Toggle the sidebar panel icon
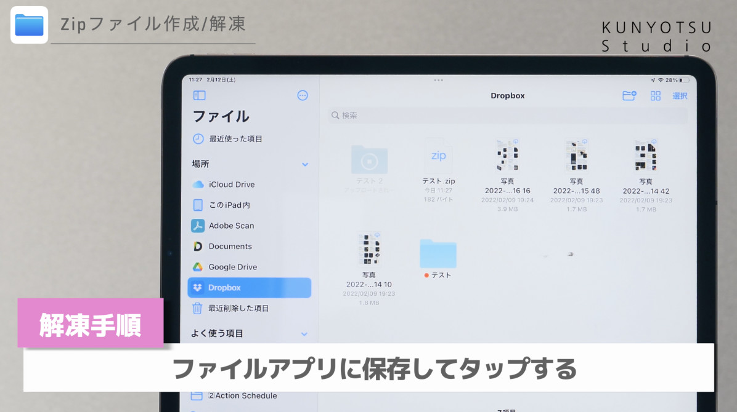Screen dimensions: 737x412 click(199, 95)
